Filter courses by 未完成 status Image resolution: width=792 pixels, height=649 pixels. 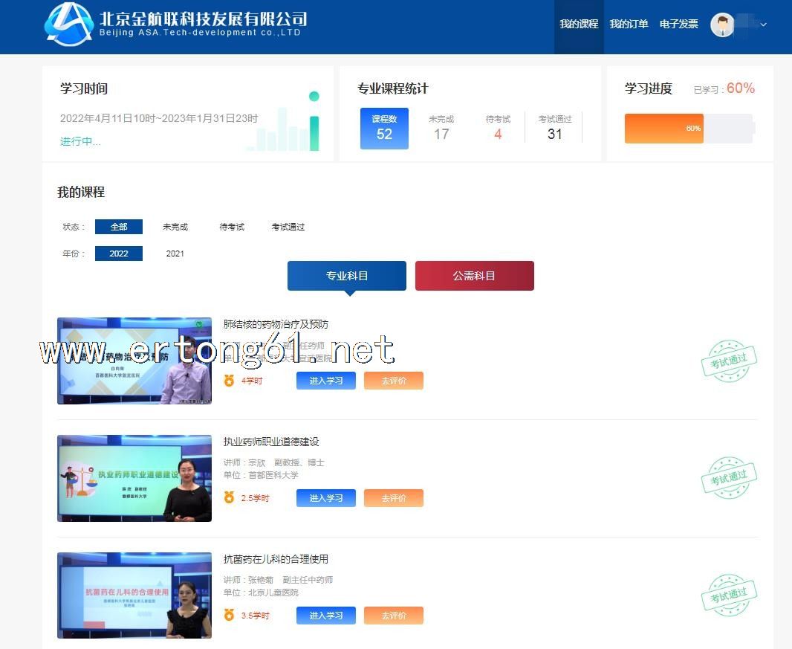click(175, 227)
